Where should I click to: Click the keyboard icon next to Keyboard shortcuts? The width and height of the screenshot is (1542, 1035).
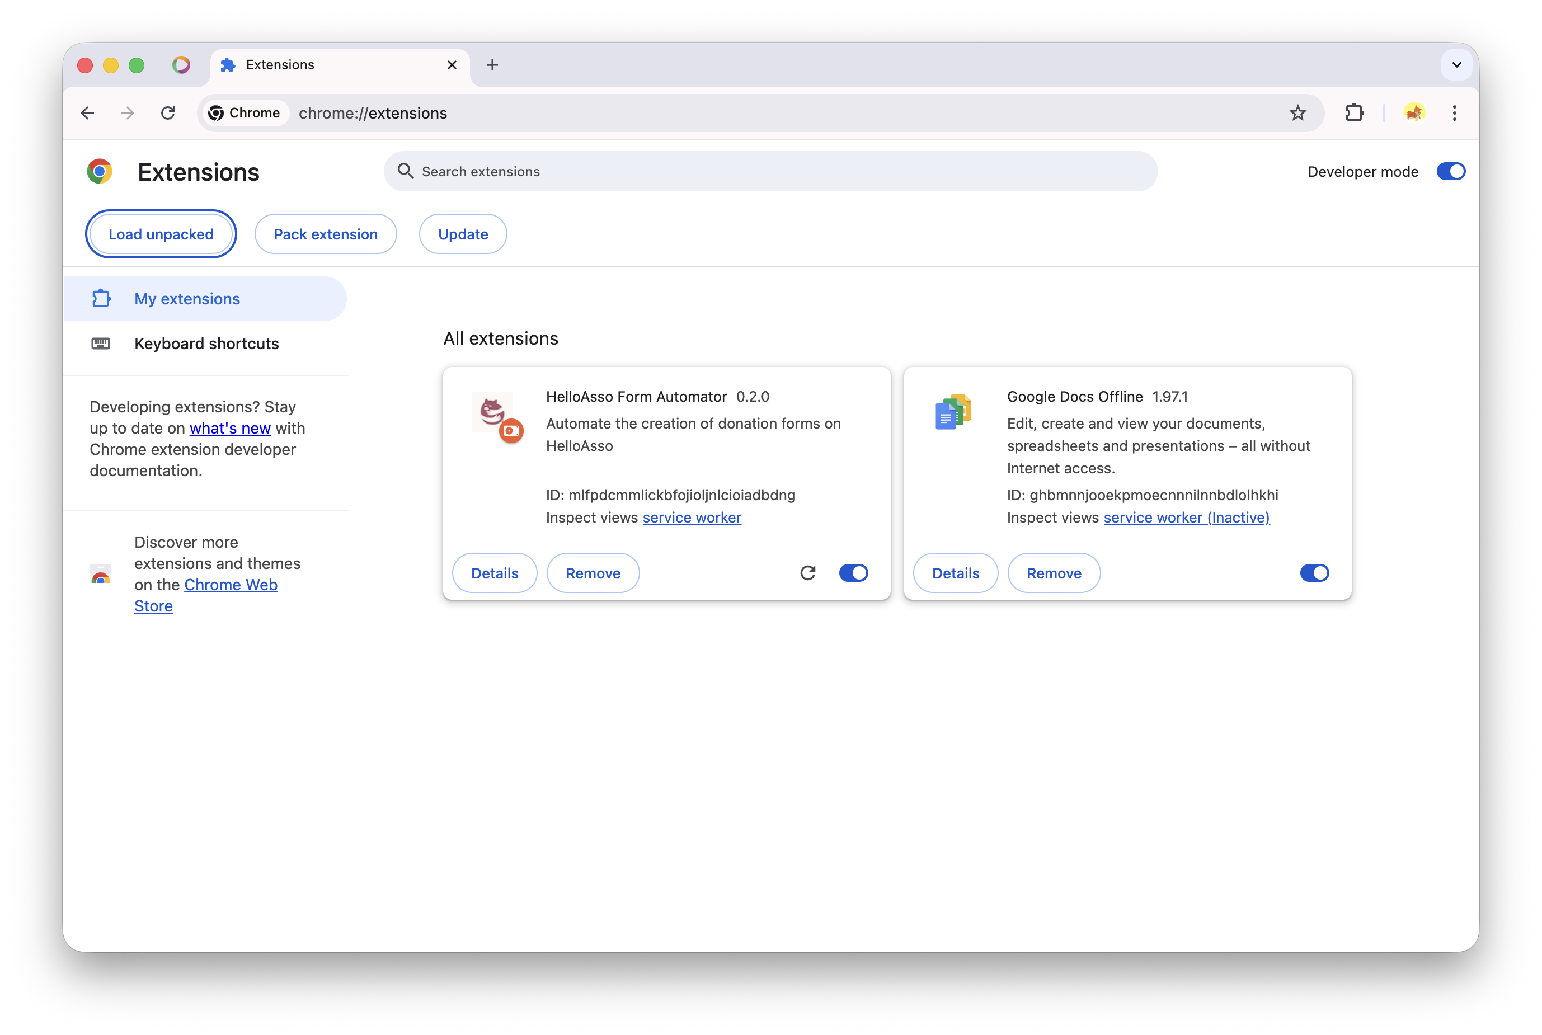pyautogui.click(x=100, y=344)
